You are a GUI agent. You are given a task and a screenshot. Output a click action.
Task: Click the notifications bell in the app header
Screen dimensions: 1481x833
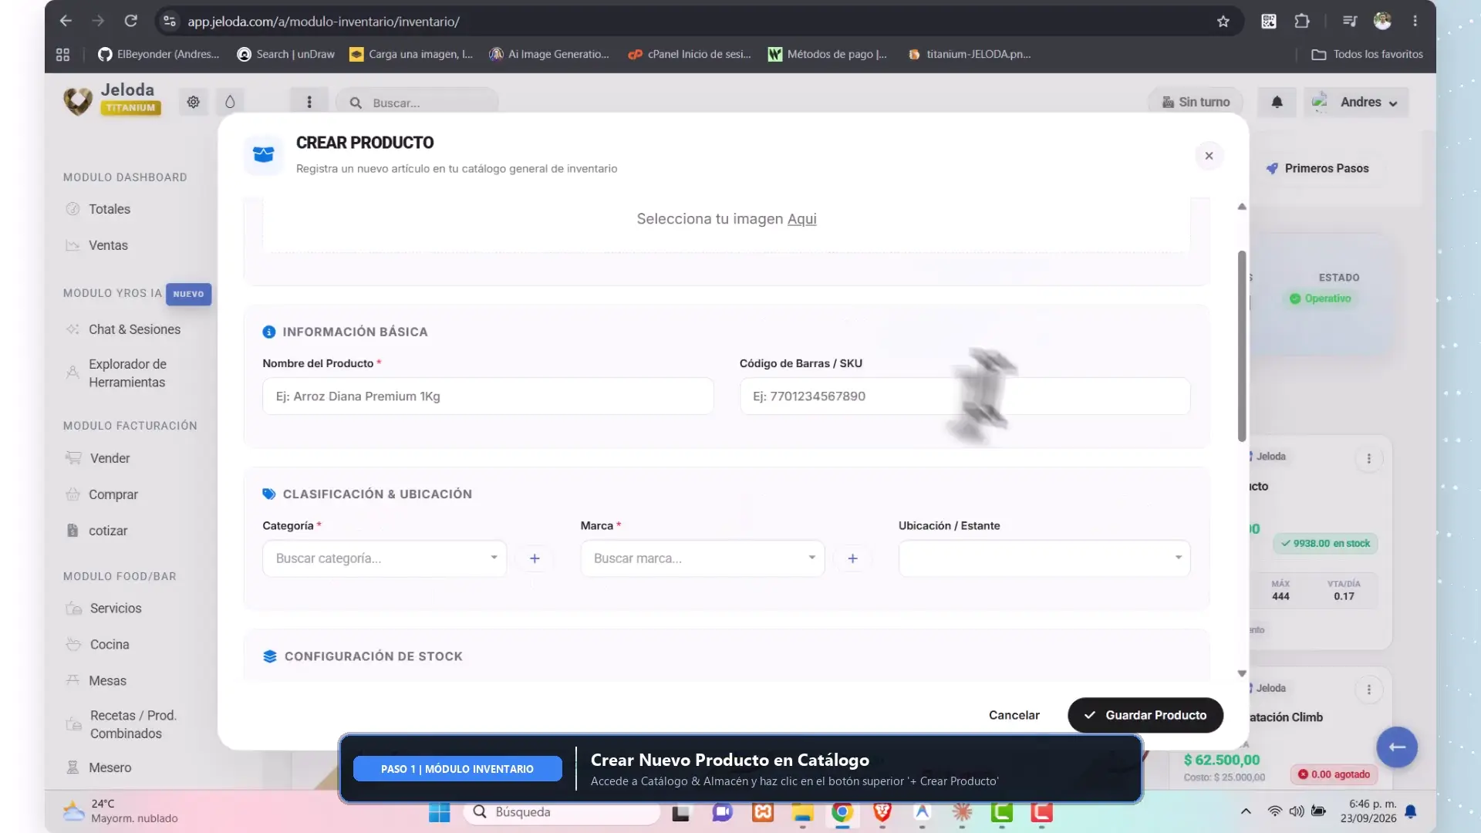pos(1277,102)
